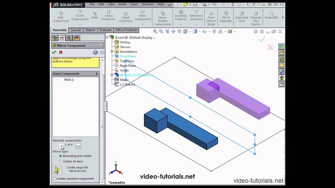Screen dimensions: 335x188
Task: Click the Hide/Show Items glasses icon
Action: (x=205, y=31)
